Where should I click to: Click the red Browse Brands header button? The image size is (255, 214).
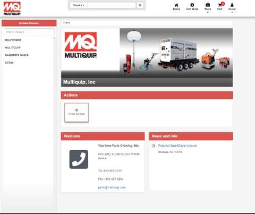tap(29, 23)
